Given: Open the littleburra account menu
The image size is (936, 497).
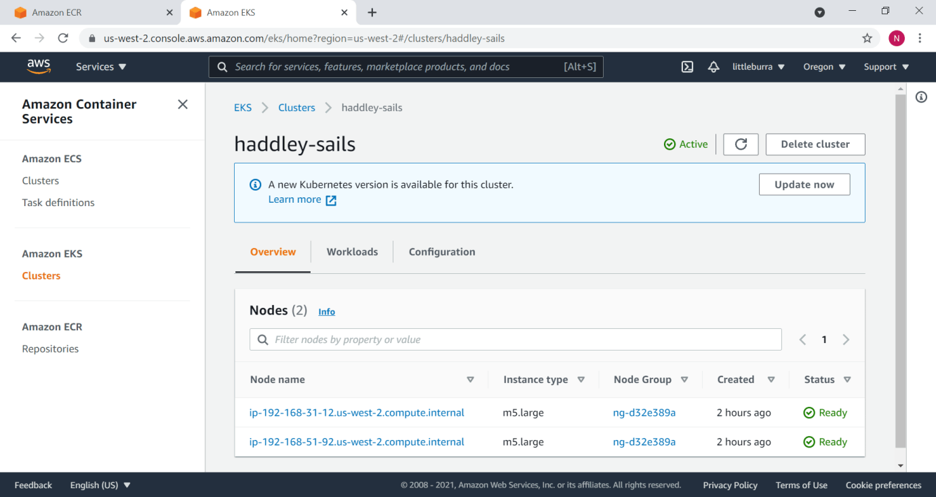Looking at the screenshot, I should click(x=758, y=66).
